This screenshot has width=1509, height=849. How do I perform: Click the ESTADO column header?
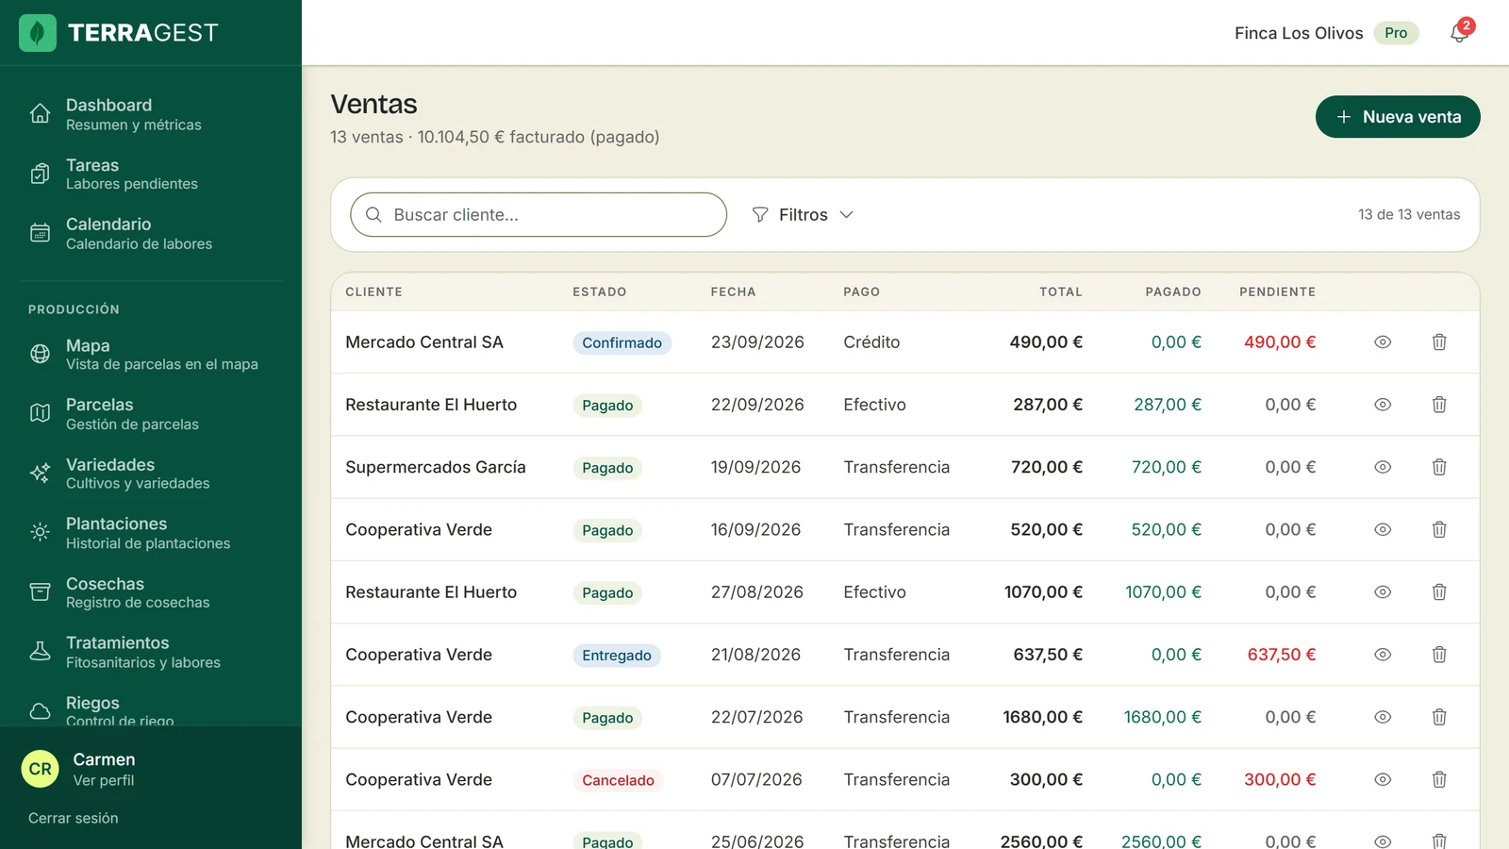point(599,291)
